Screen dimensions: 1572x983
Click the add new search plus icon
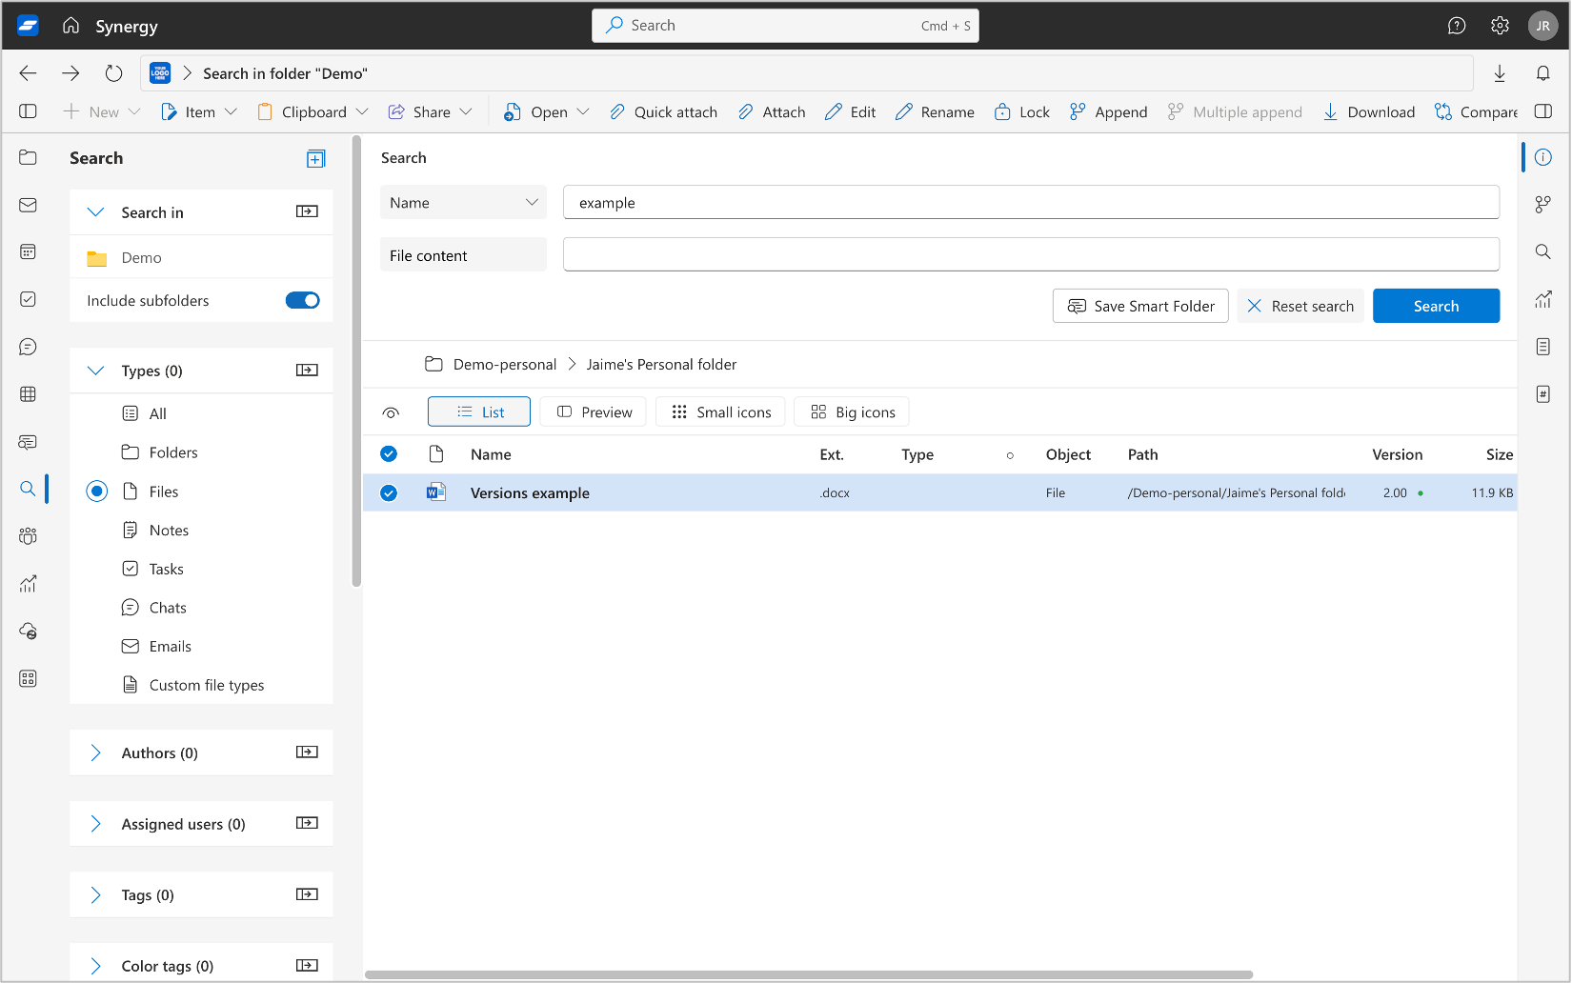[315, 159]
